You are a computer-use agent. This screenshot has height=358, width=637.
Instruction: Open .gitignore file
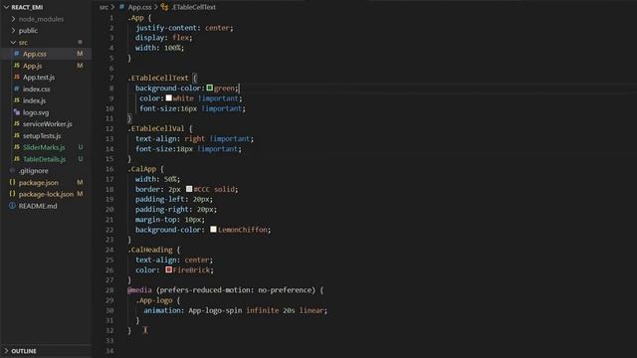[x=33, y=170]
